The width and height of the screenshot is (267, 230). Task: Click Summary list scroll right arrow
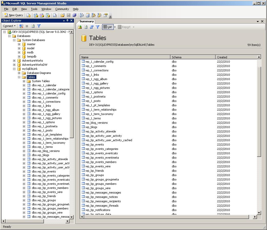click(255, 217)
